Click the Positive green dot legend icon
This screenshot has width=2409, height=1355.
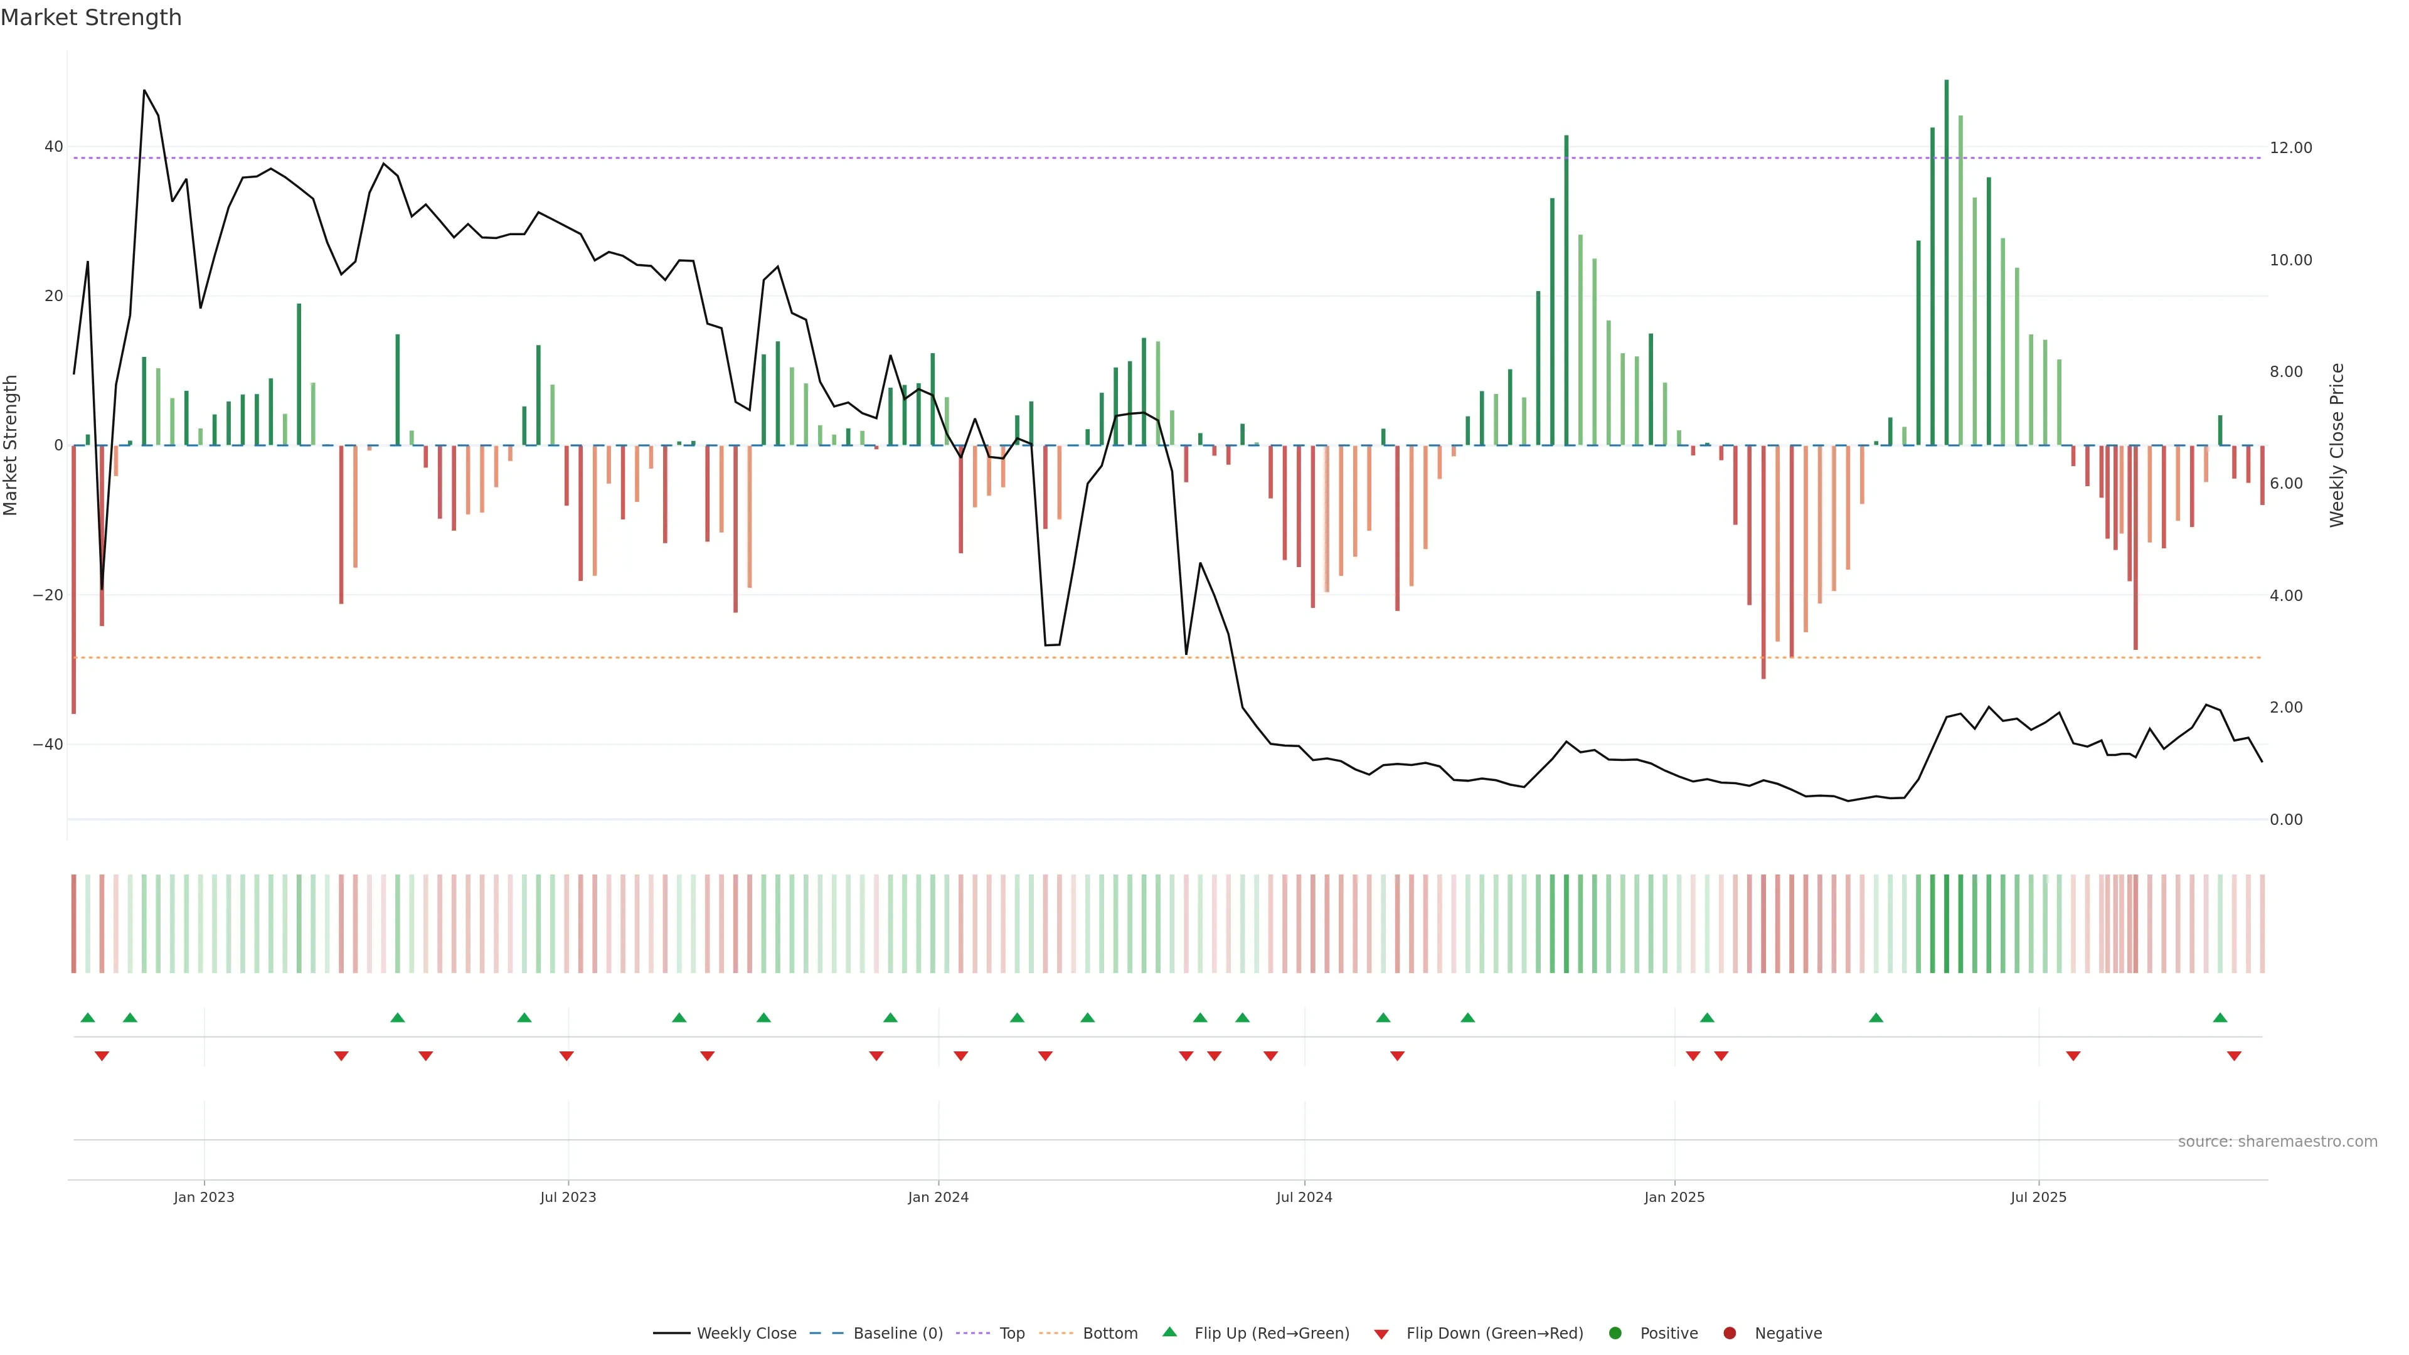tap(1615, 1334)
